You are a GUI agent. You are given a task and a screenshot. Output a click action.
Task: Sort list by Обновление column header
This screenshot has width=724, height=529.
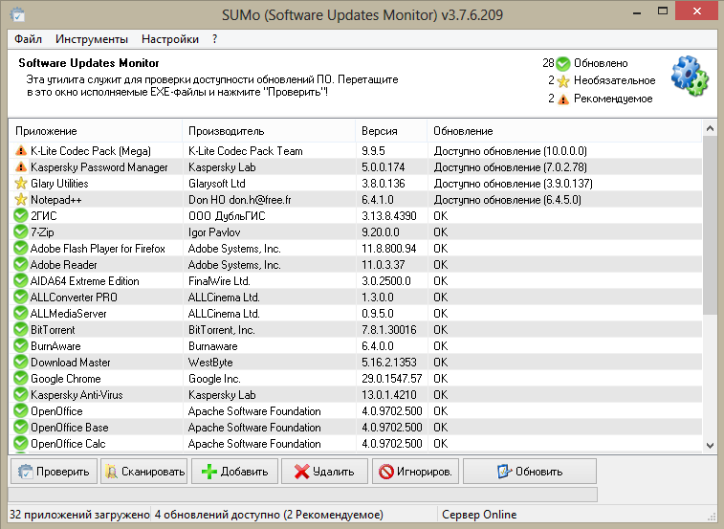pos(564,130)
